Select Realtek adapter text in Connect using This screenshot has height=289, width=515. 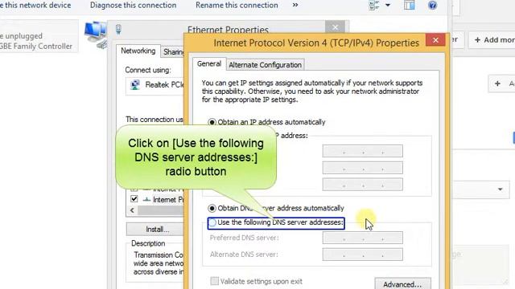point(164,85)
